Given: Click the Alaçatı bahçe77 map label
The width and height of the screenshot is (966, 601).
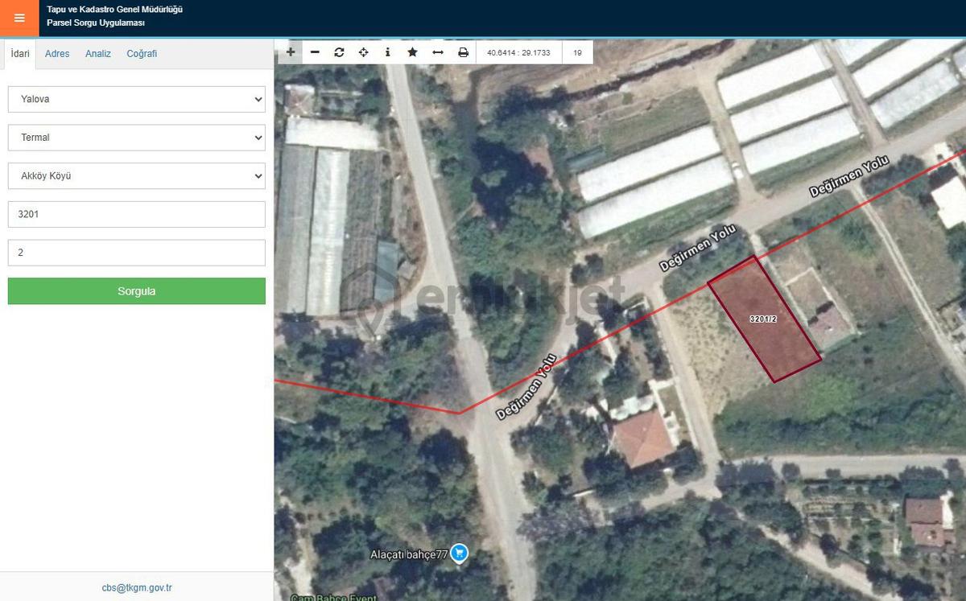Looking at the screenshot, I should (408, 554).
